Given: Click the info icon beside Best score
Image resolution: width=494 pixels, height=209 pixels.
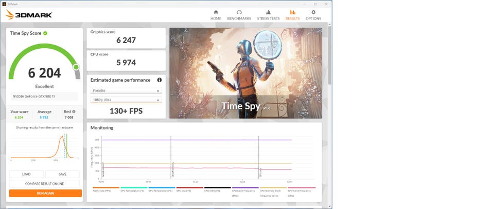Looking at the screenshot, I should [x=74, y=111].
